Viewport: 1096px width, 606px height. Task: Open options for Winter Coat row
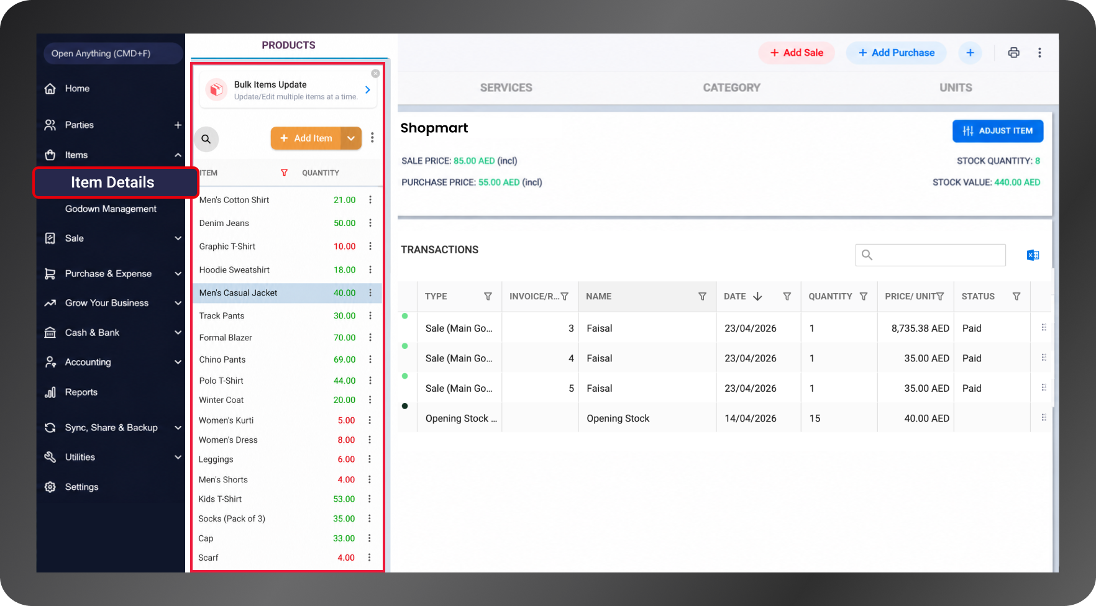pyautogui.click(x=370, y=400)
